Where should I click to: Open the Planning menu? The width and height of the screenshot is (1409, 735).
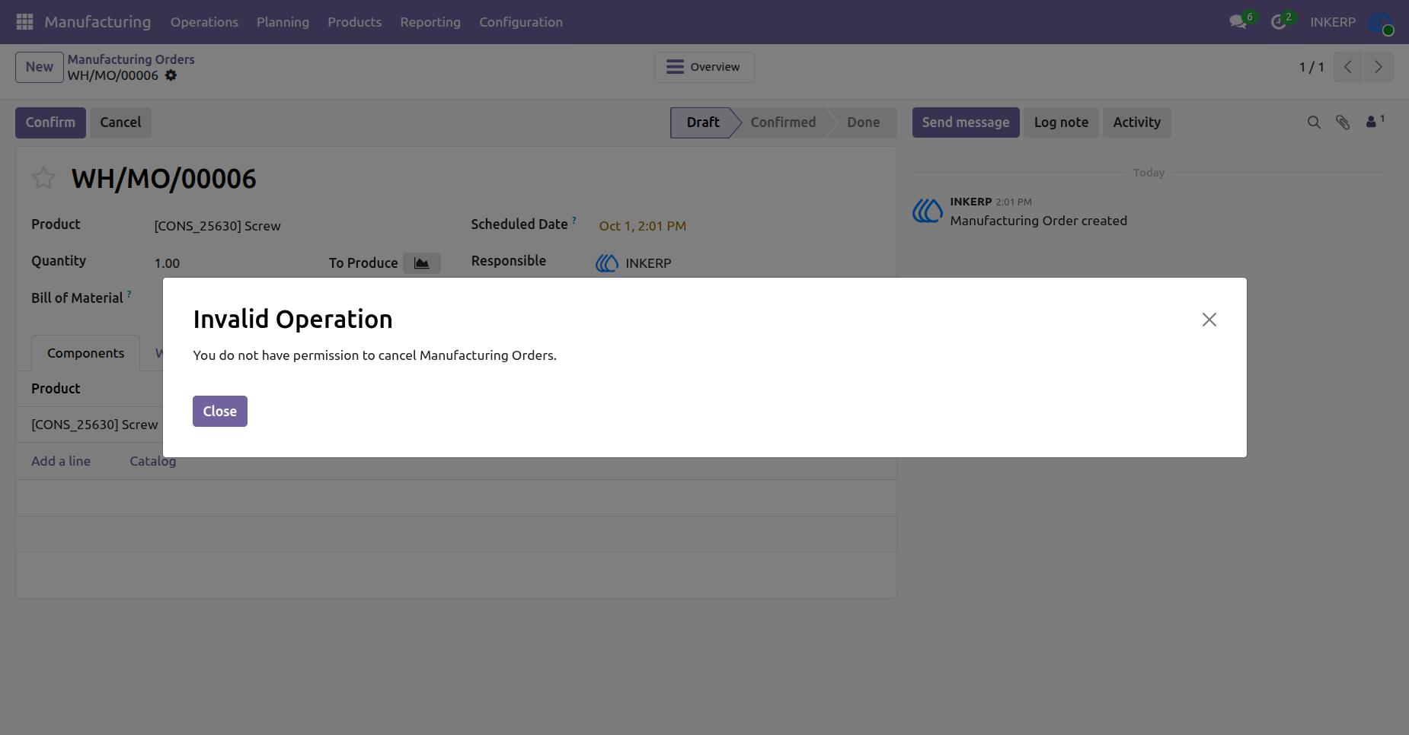(x=283, y=22)
